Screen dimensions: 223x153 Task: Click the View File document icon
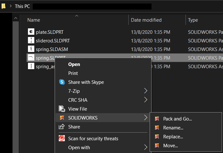coord(62,109)
